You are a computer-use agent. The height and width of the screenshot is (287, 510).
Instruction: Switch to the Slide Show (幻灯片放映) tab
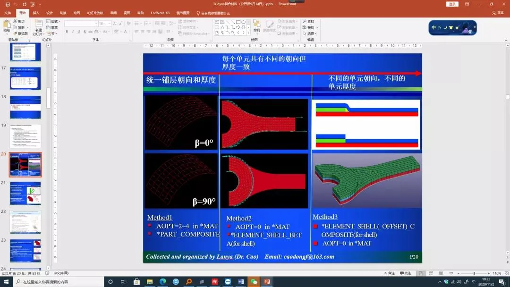pyautogui.click(x=95, y=13)
